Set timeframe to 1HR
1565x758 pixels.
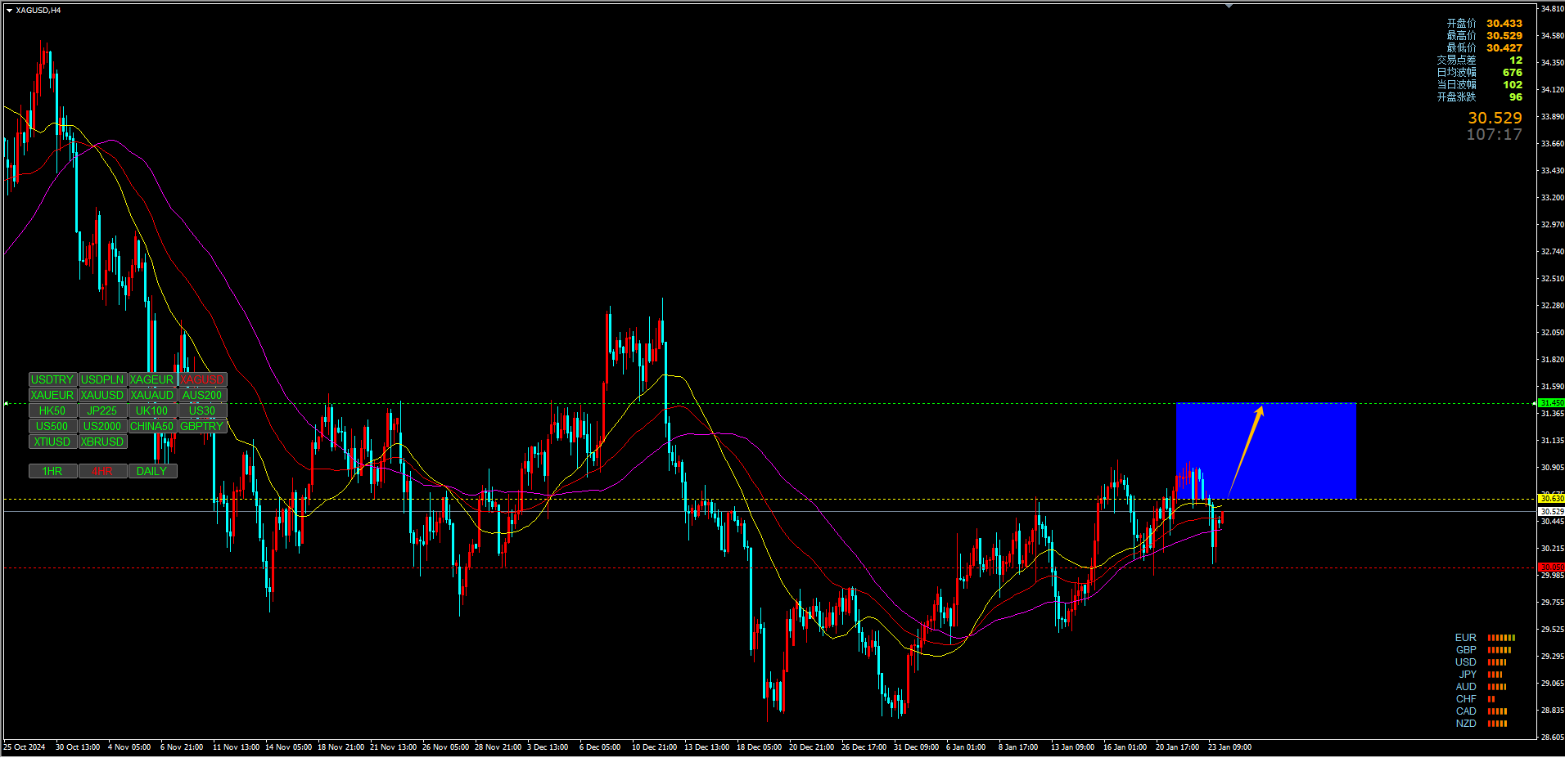click(52, 471)
